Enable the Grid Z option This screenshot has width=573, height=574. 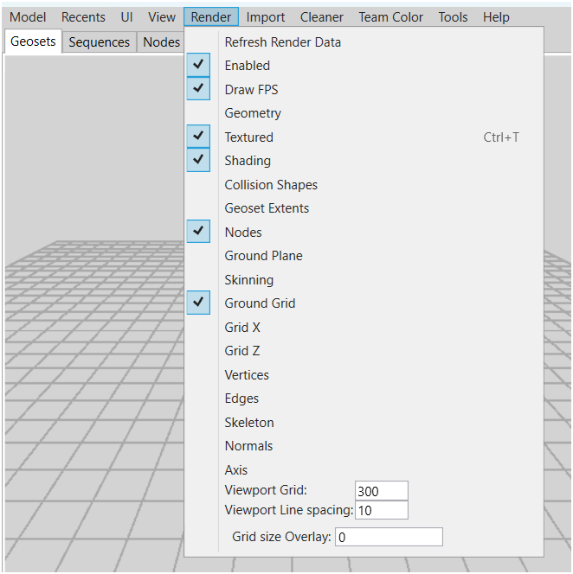click(x=364, y=351)
